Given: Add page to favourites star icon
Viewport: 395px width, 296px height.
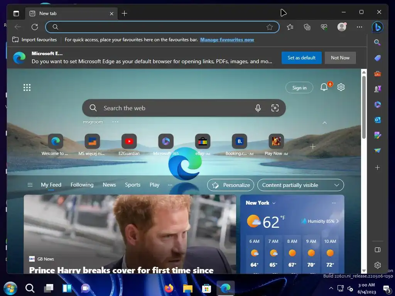Looking at the screenshot, I should pos(270,27).
